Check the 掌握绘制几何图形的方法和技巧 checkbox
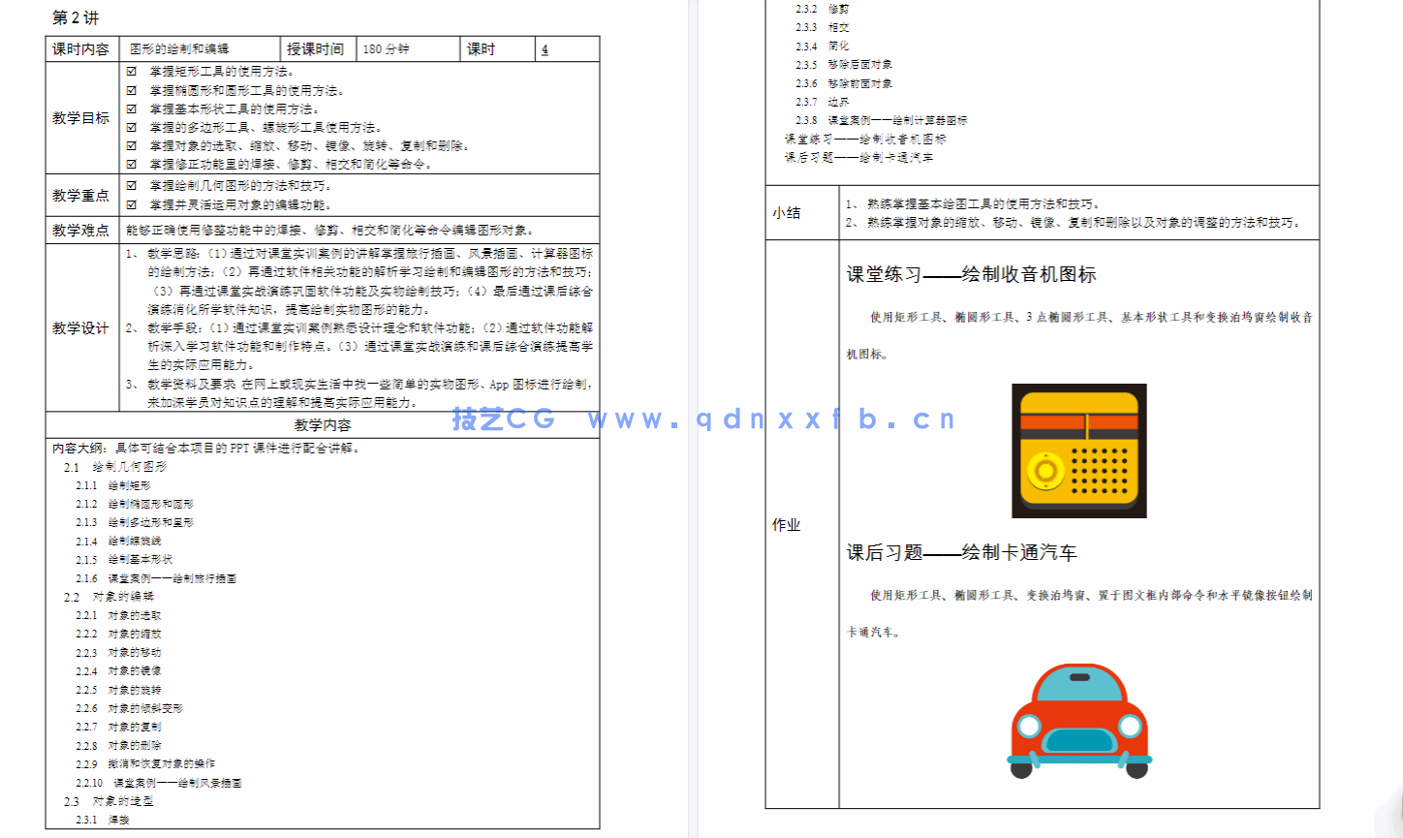Viewport: 1403px width, 838px height. (x=132, y=184)
